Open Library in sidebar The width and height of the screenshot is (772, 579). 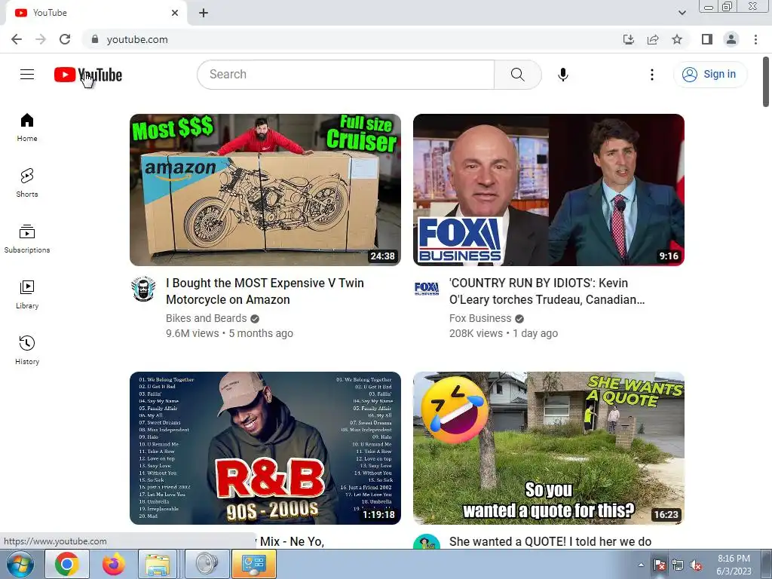pyautogui.click(x=27, y=295)
